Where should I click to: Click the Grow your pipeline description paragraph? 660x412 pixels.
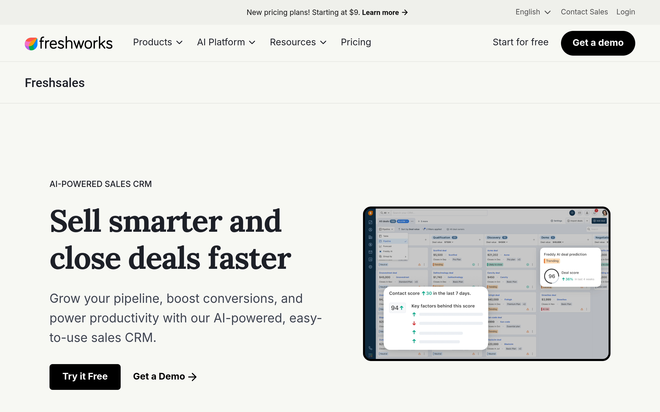coord(186,318)
